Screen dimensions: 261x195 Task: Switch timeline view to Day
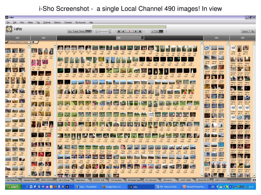(x=70, y=31)
